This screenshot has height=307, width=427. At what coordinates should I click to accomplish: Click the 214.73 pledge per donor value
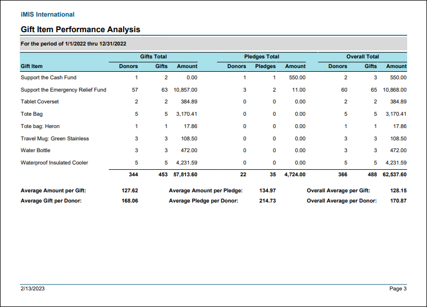267,201
